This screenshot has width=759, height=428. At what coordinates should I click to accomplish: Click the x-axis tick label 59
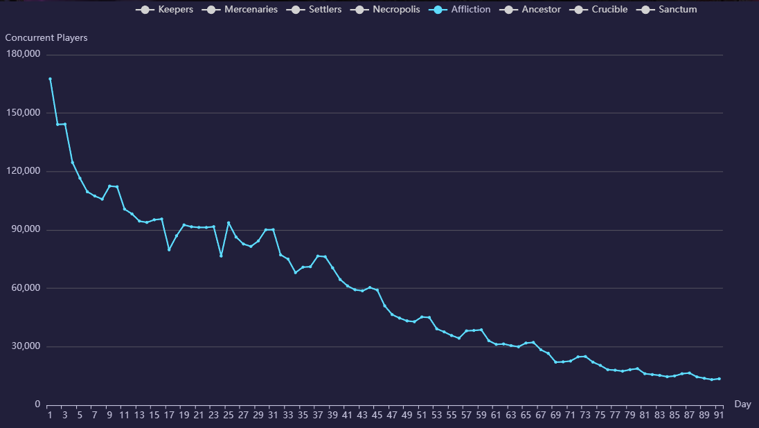(481, 415)
